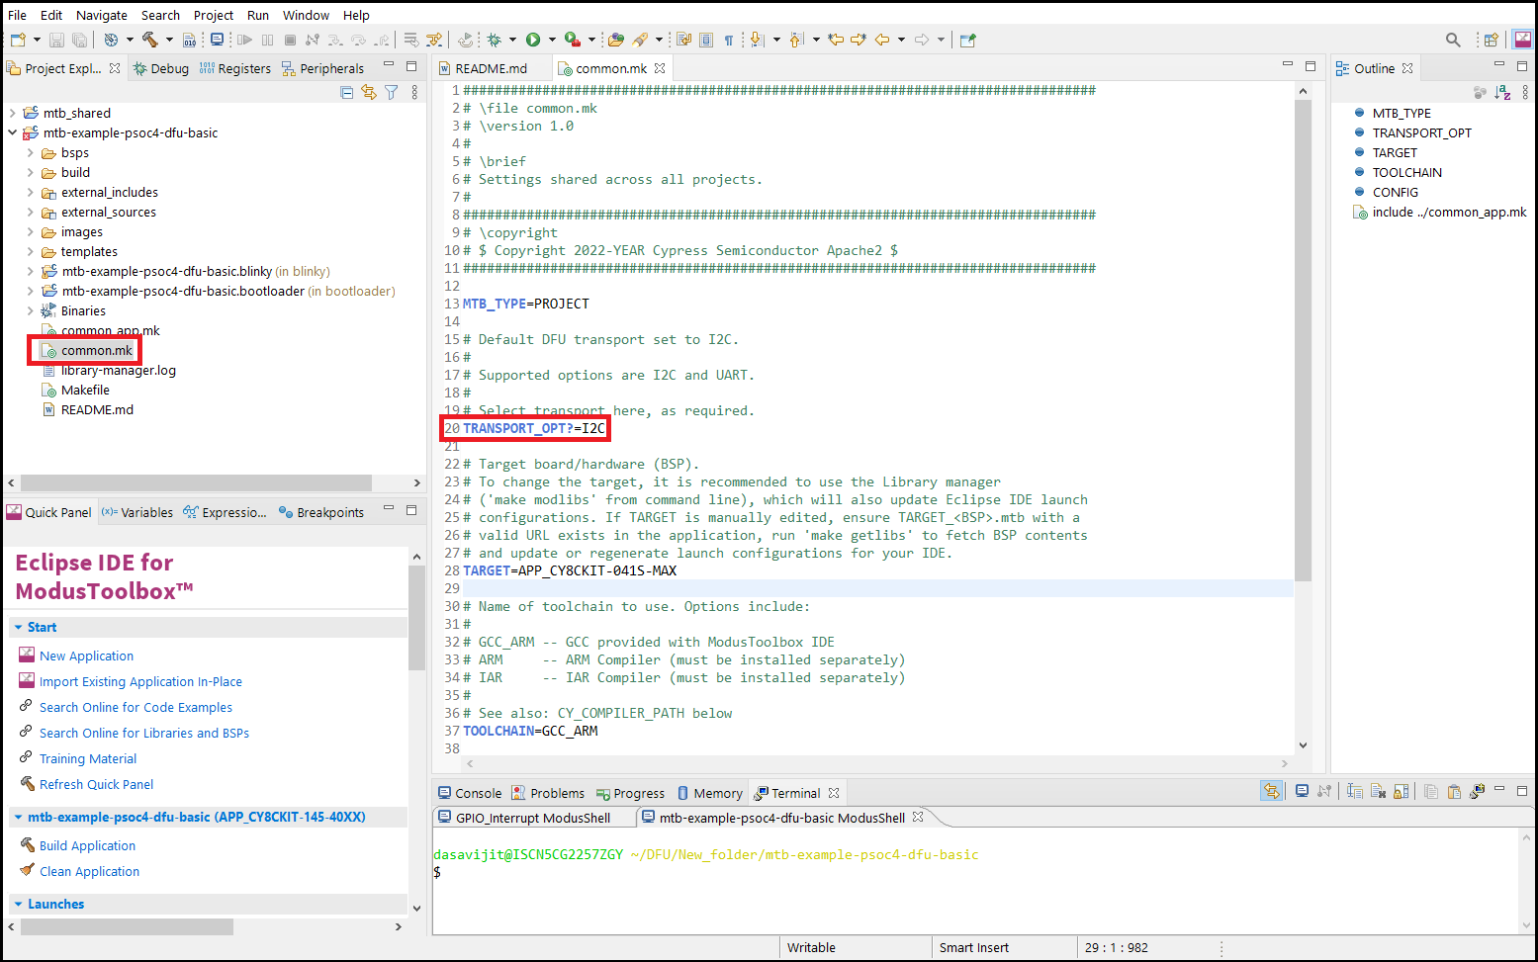This screenshot has height=962, width=1538.
Task: Click the Pin Editor icon in toolbar
Action: pos(968,40)
